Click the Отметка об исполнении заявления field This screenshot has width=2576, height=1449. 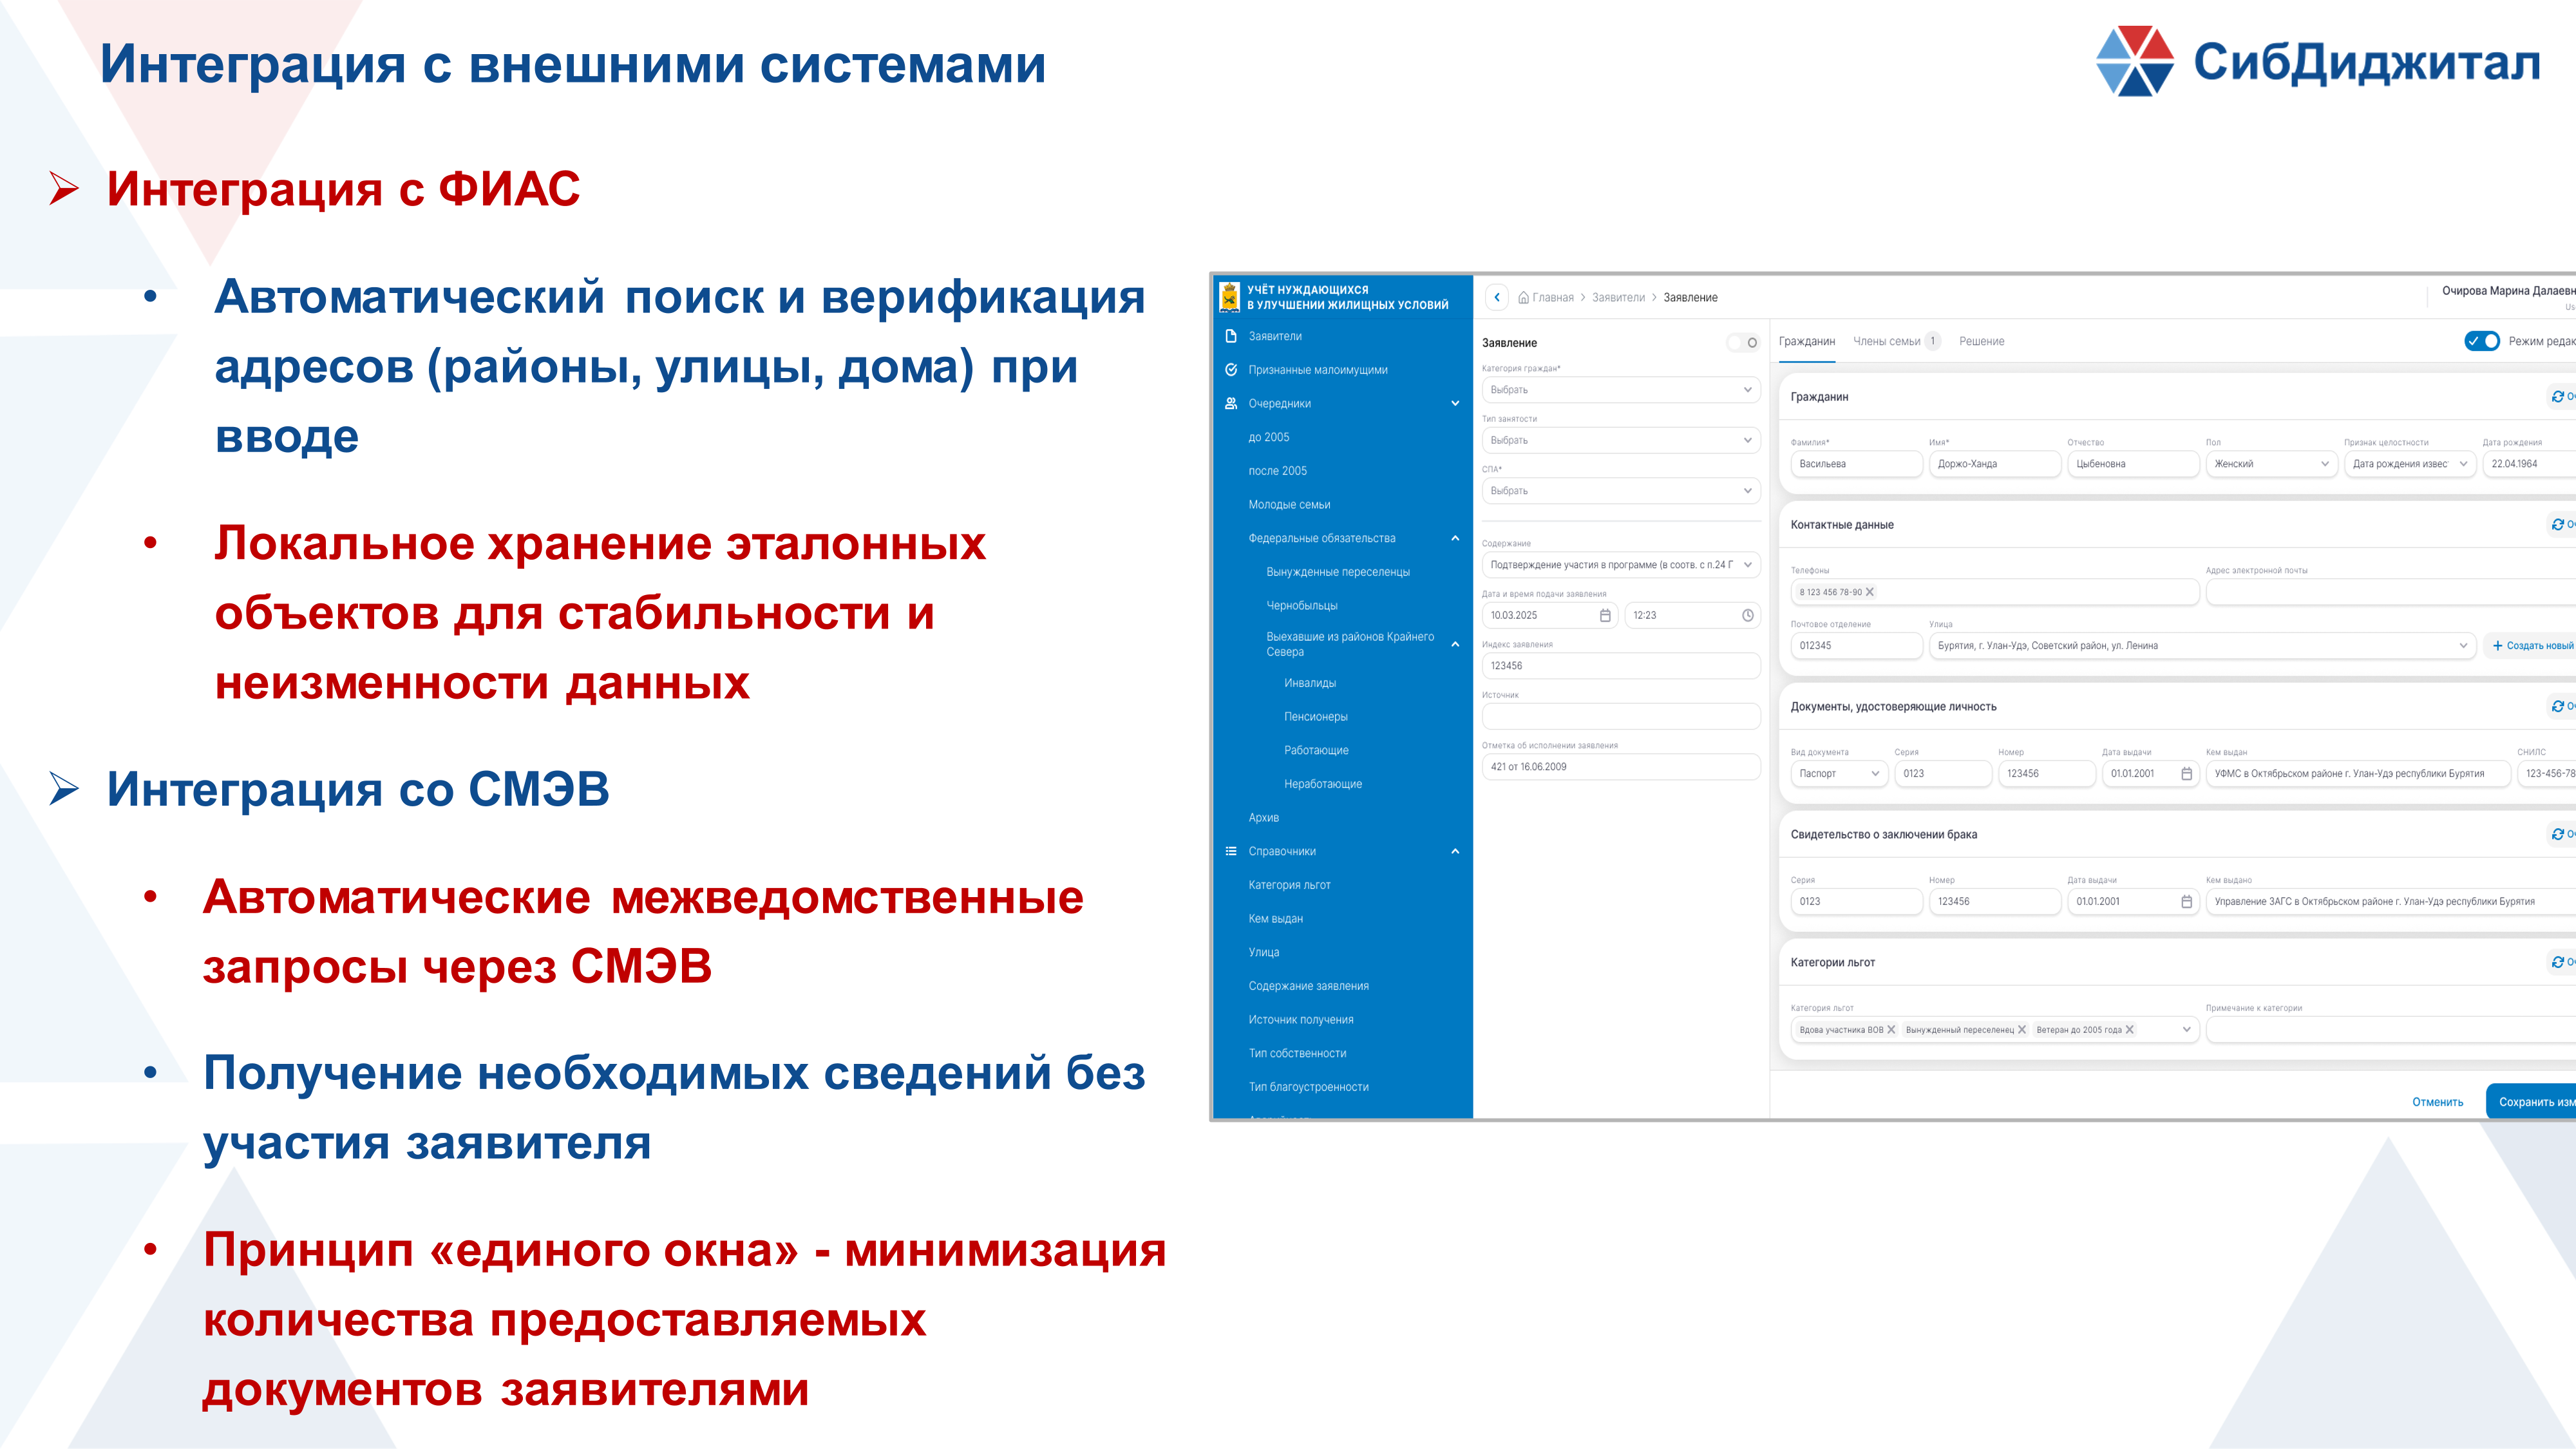tap(1620, 767)
